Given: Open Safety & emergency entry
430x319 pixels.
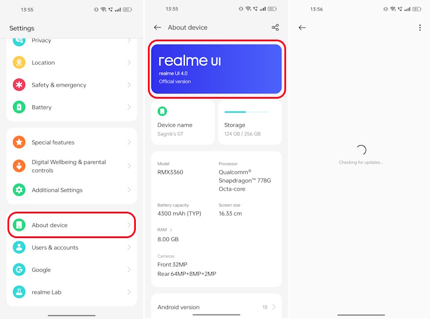Looking at the screenshot, I should tap(72, 85).
